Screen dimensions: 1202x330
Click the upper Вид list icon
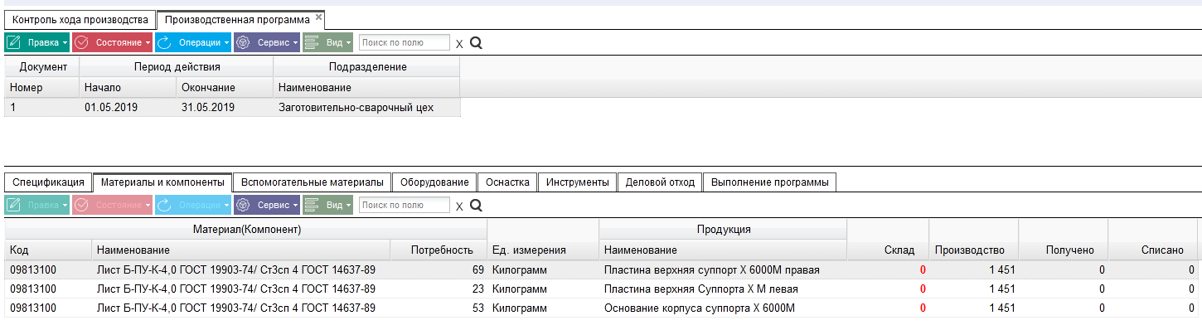pos(312,42)
